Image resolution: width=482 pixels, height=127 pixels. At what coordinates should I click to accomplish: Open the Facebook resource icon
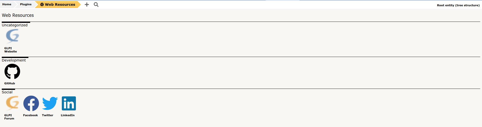[31, 103]
